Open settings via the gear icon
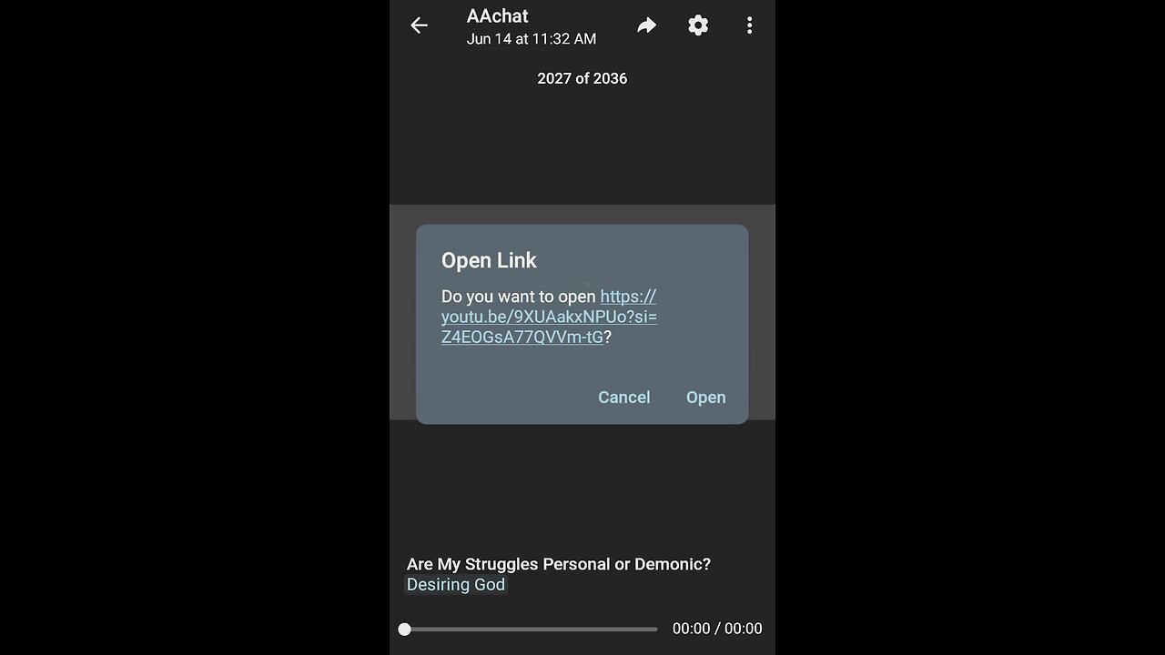The height and width of the screenshot is (655, 1165). [698, 25]
